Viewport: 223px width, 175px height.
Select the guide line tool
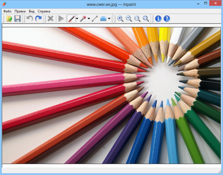(x=95, y=19)
